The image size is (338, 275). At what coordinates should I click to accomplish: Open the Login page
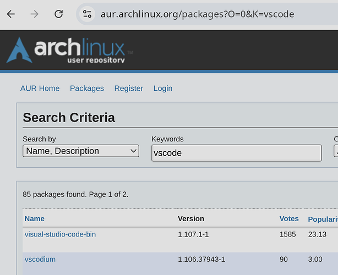(x=163, y=88)
